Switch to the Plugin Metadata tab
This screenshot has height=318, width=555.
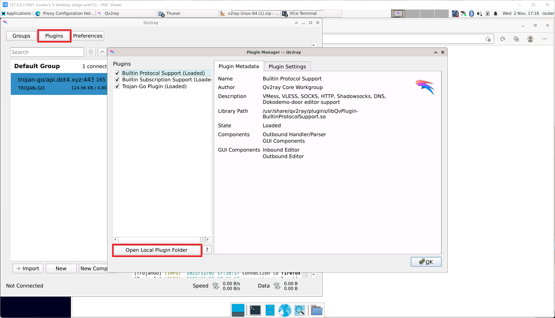tap(239, 66)
